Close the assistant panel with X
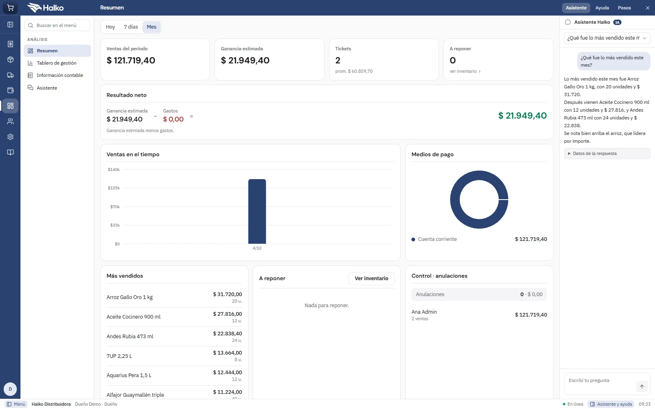 pos(648,8)
